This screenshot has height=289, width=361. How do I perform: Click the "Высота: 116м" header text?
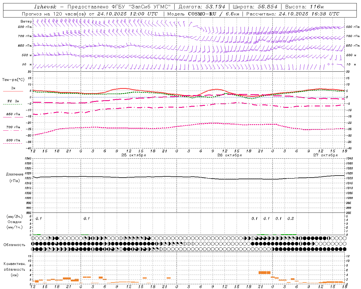(304, 7)
